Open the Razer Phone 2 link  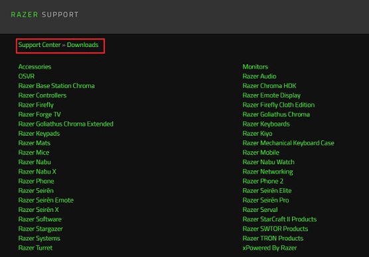[x=263, y=181]
